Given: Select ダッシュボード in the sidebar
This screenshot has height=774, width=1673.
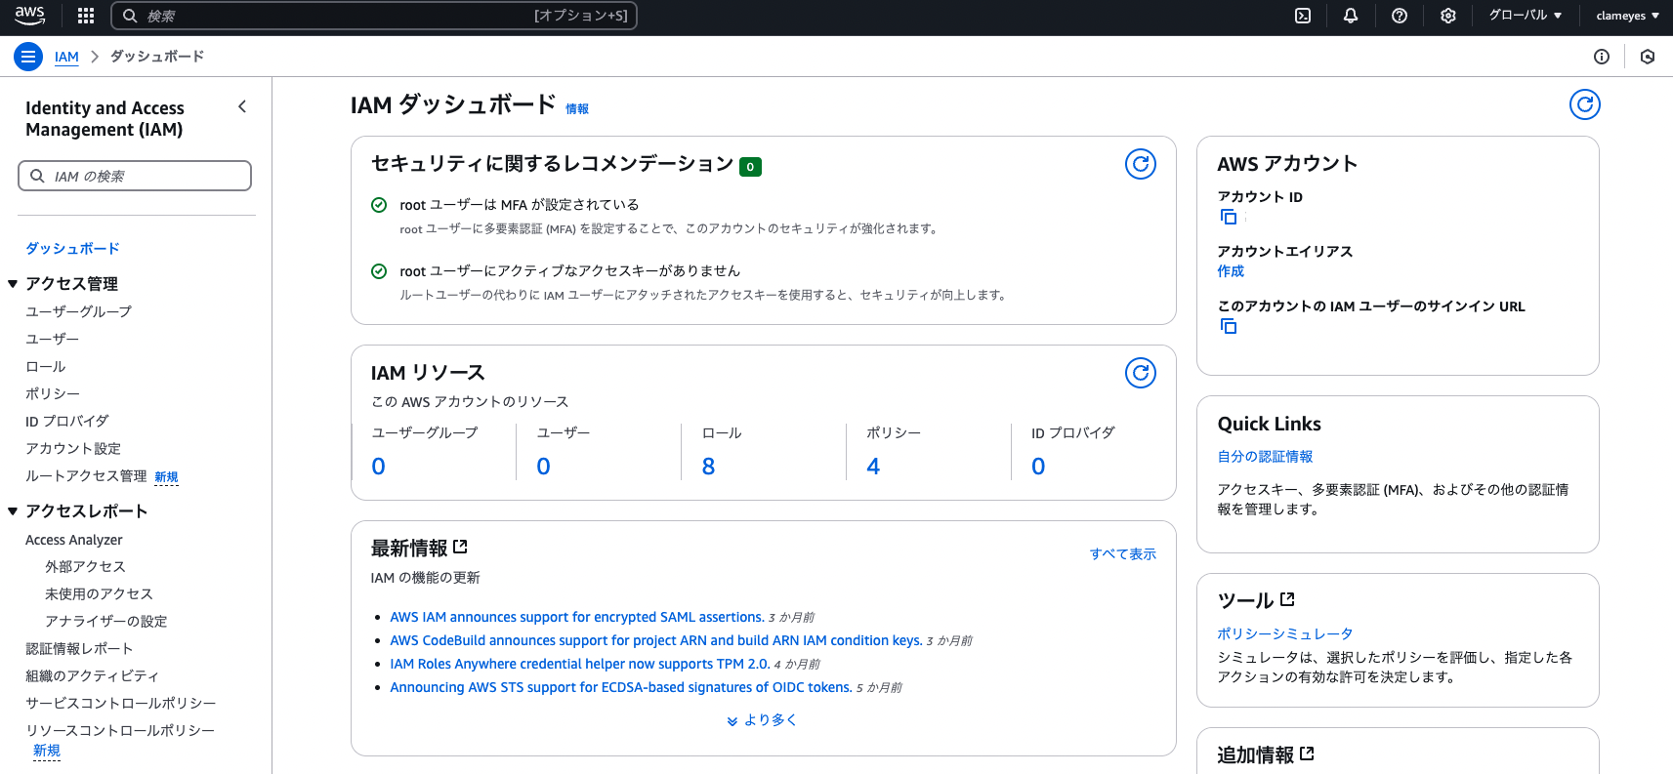Looking at the screenshot, I should pyautogui.click(x=72, y=249).
